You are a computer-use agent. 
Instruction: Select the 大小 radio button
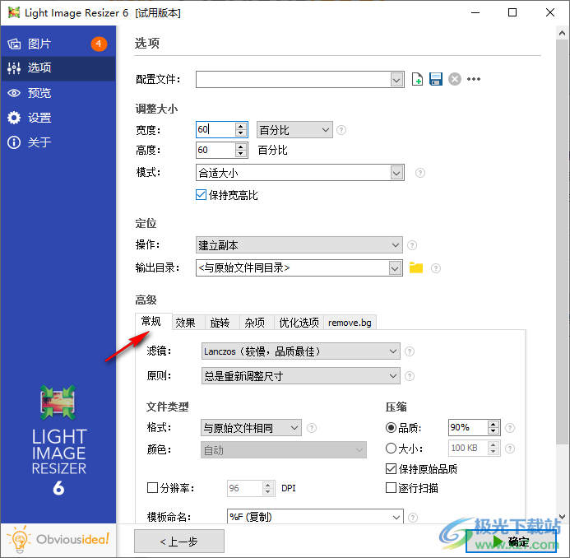pos(391,449)
